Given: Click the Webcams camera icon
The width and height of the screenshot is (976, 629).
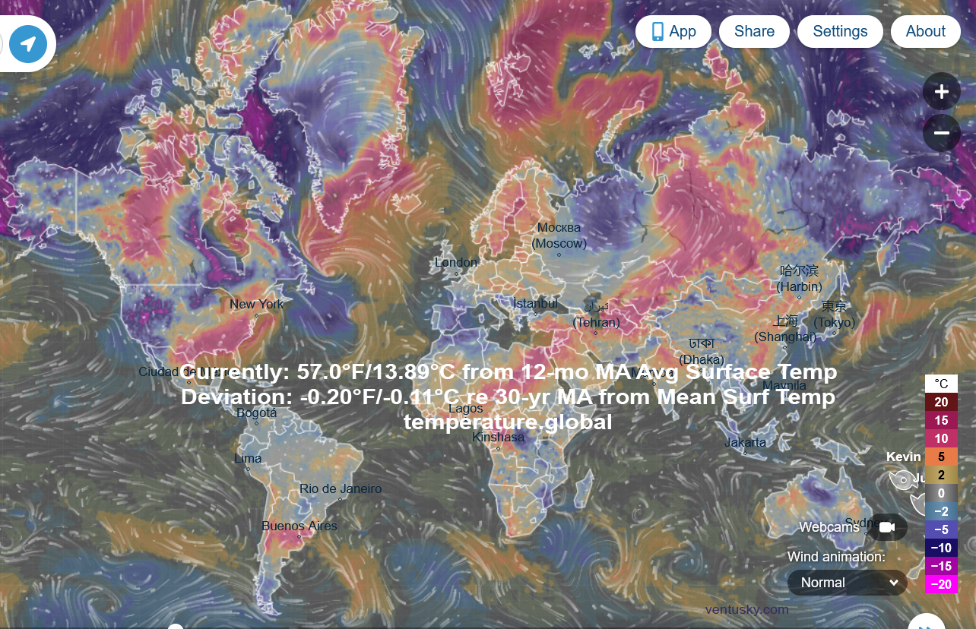Looking at the screenshot, I should 886,527.
